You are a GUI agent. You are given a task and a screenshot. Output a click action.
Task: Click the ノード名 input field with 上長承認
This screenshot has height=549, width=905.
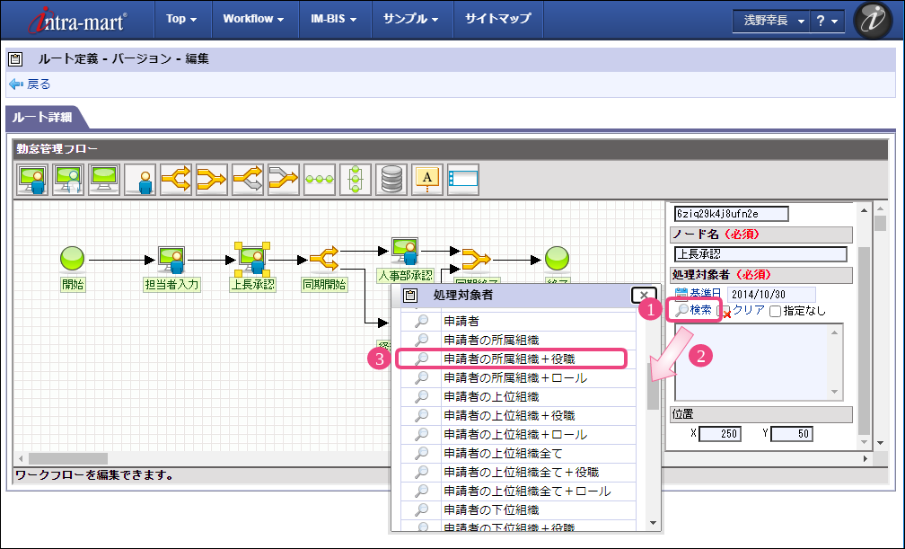tap(760, 254)
